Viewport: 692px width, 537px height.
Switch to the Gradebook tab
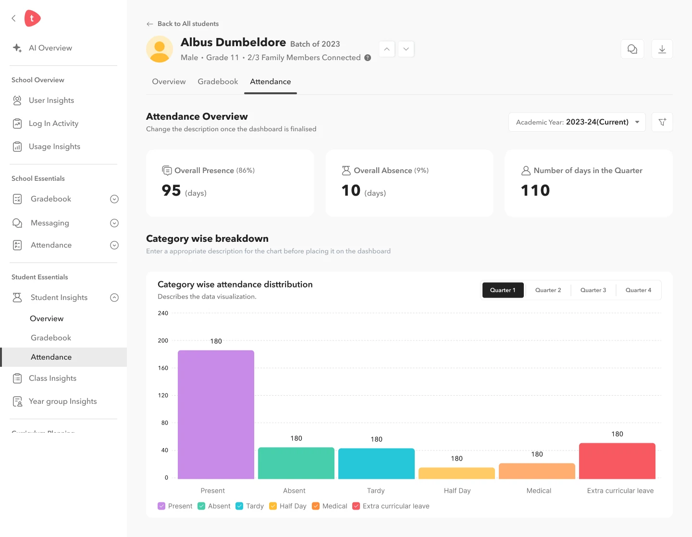pyautogui.click(x=218, y=82)
